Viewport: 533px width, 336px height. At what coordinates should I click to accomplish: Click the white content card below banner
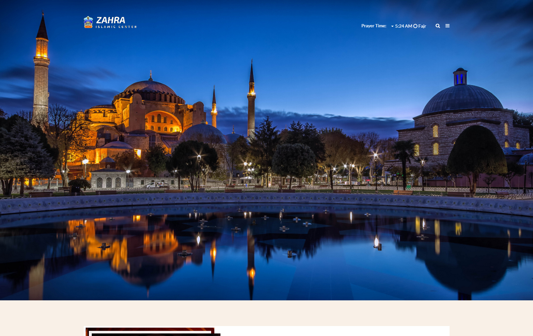(x=334, y=332)
